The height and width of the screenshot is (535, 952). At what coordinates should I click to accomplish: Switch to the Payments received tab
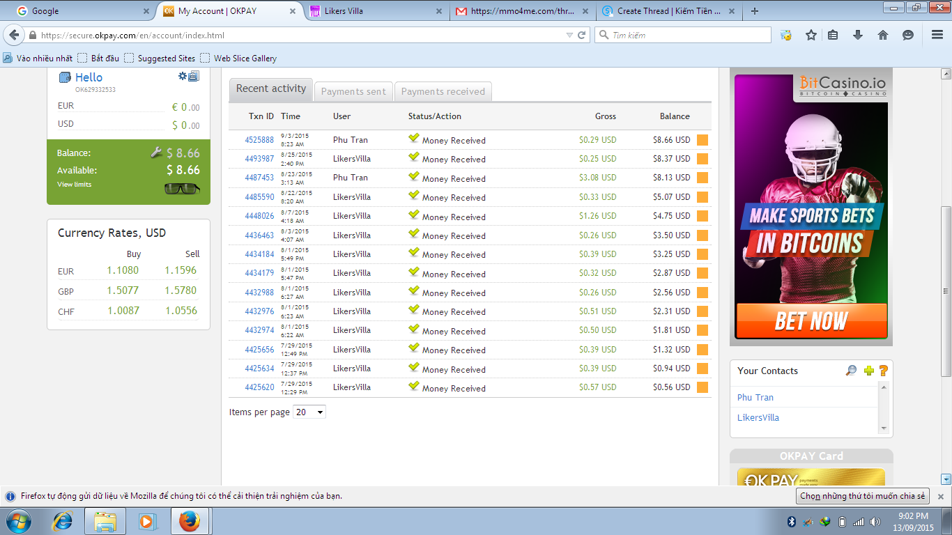click(x=443, y=91)
